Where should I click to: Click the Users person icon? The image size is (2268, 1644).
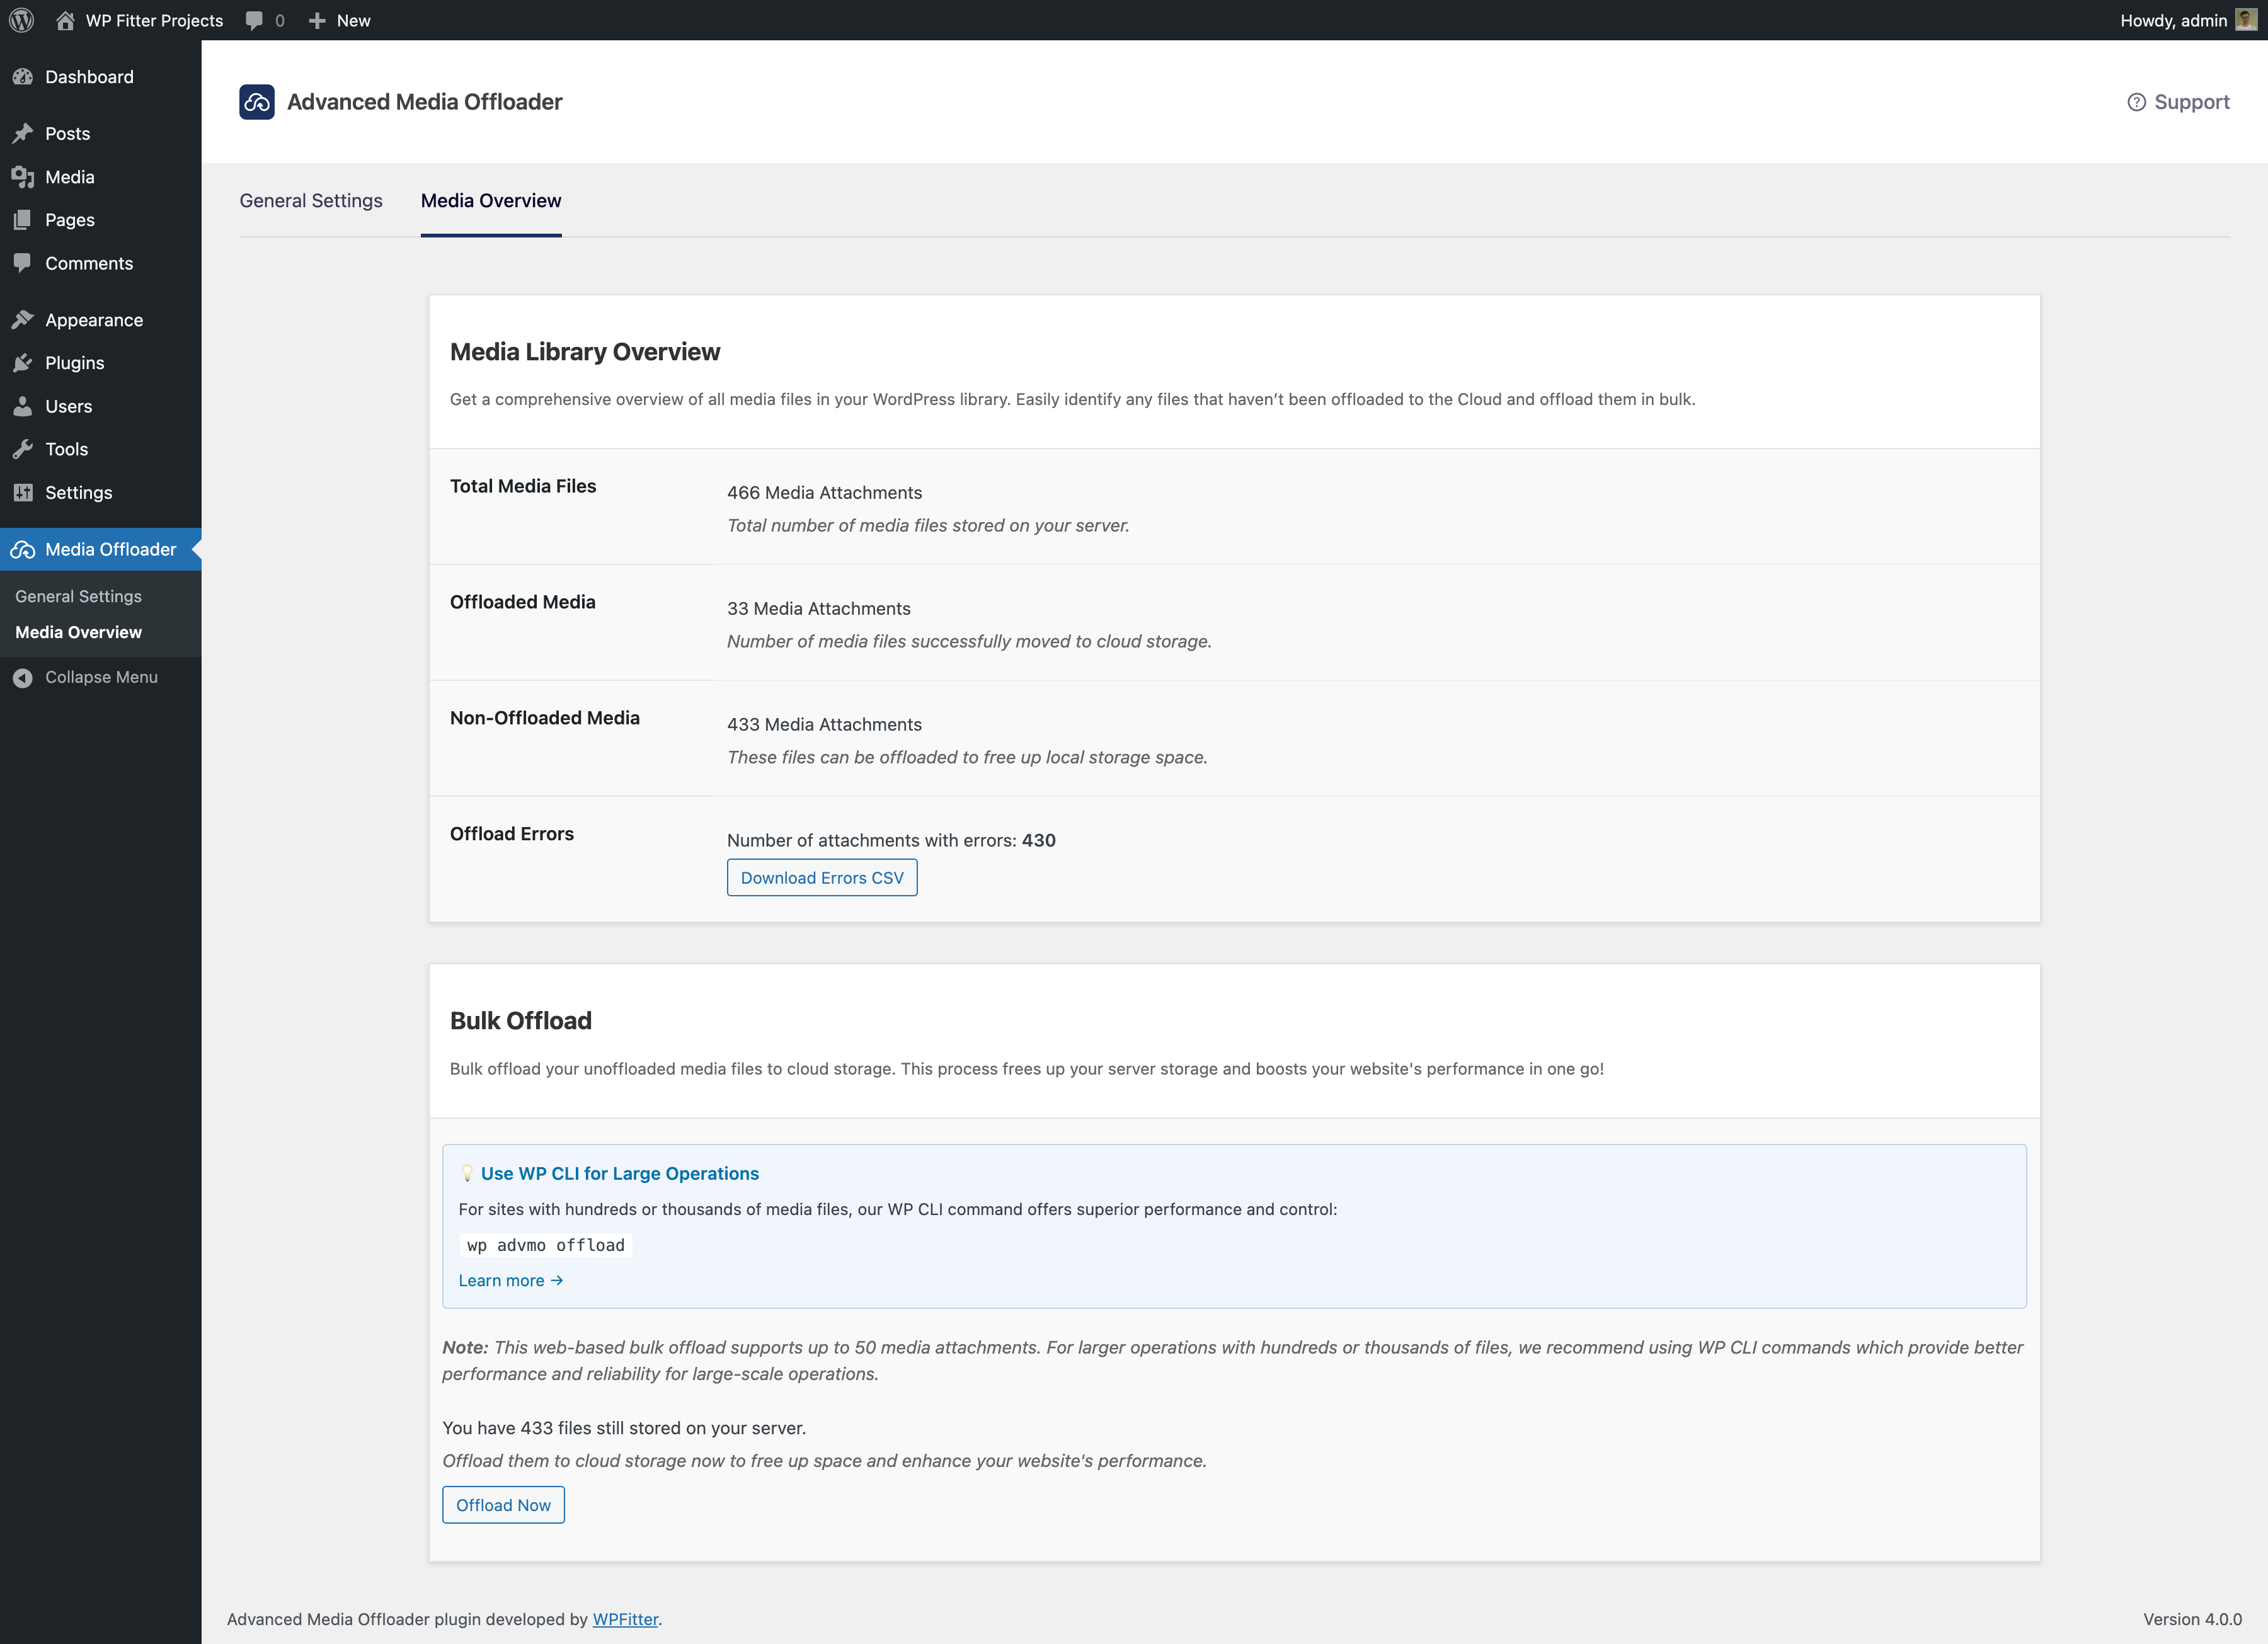pyautogui.click(x=23, y=406)
